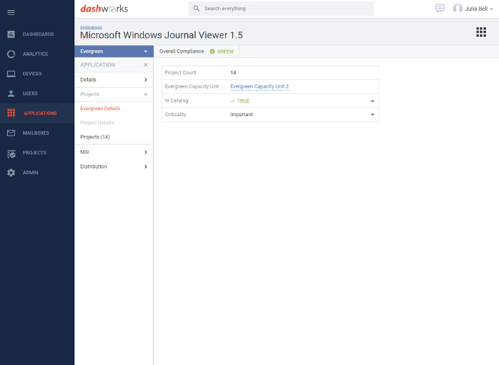Expand the Details section chevron
Screen dimensions: 499x365
click(x=146, y=80)
